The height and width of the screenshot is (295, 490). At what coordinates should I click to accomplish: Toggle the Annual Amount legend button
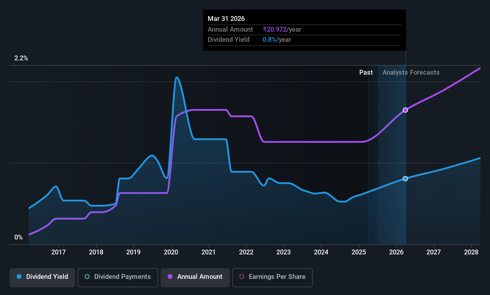pyautogui.click(x=195, y=277)
